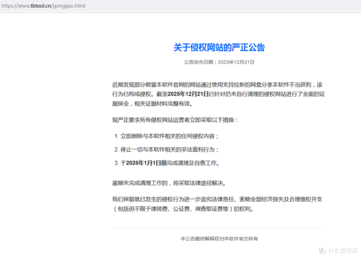Click the line ending 相关证据材料完整有效
This screenshot has width=361, height=258.
coord(152,104)
